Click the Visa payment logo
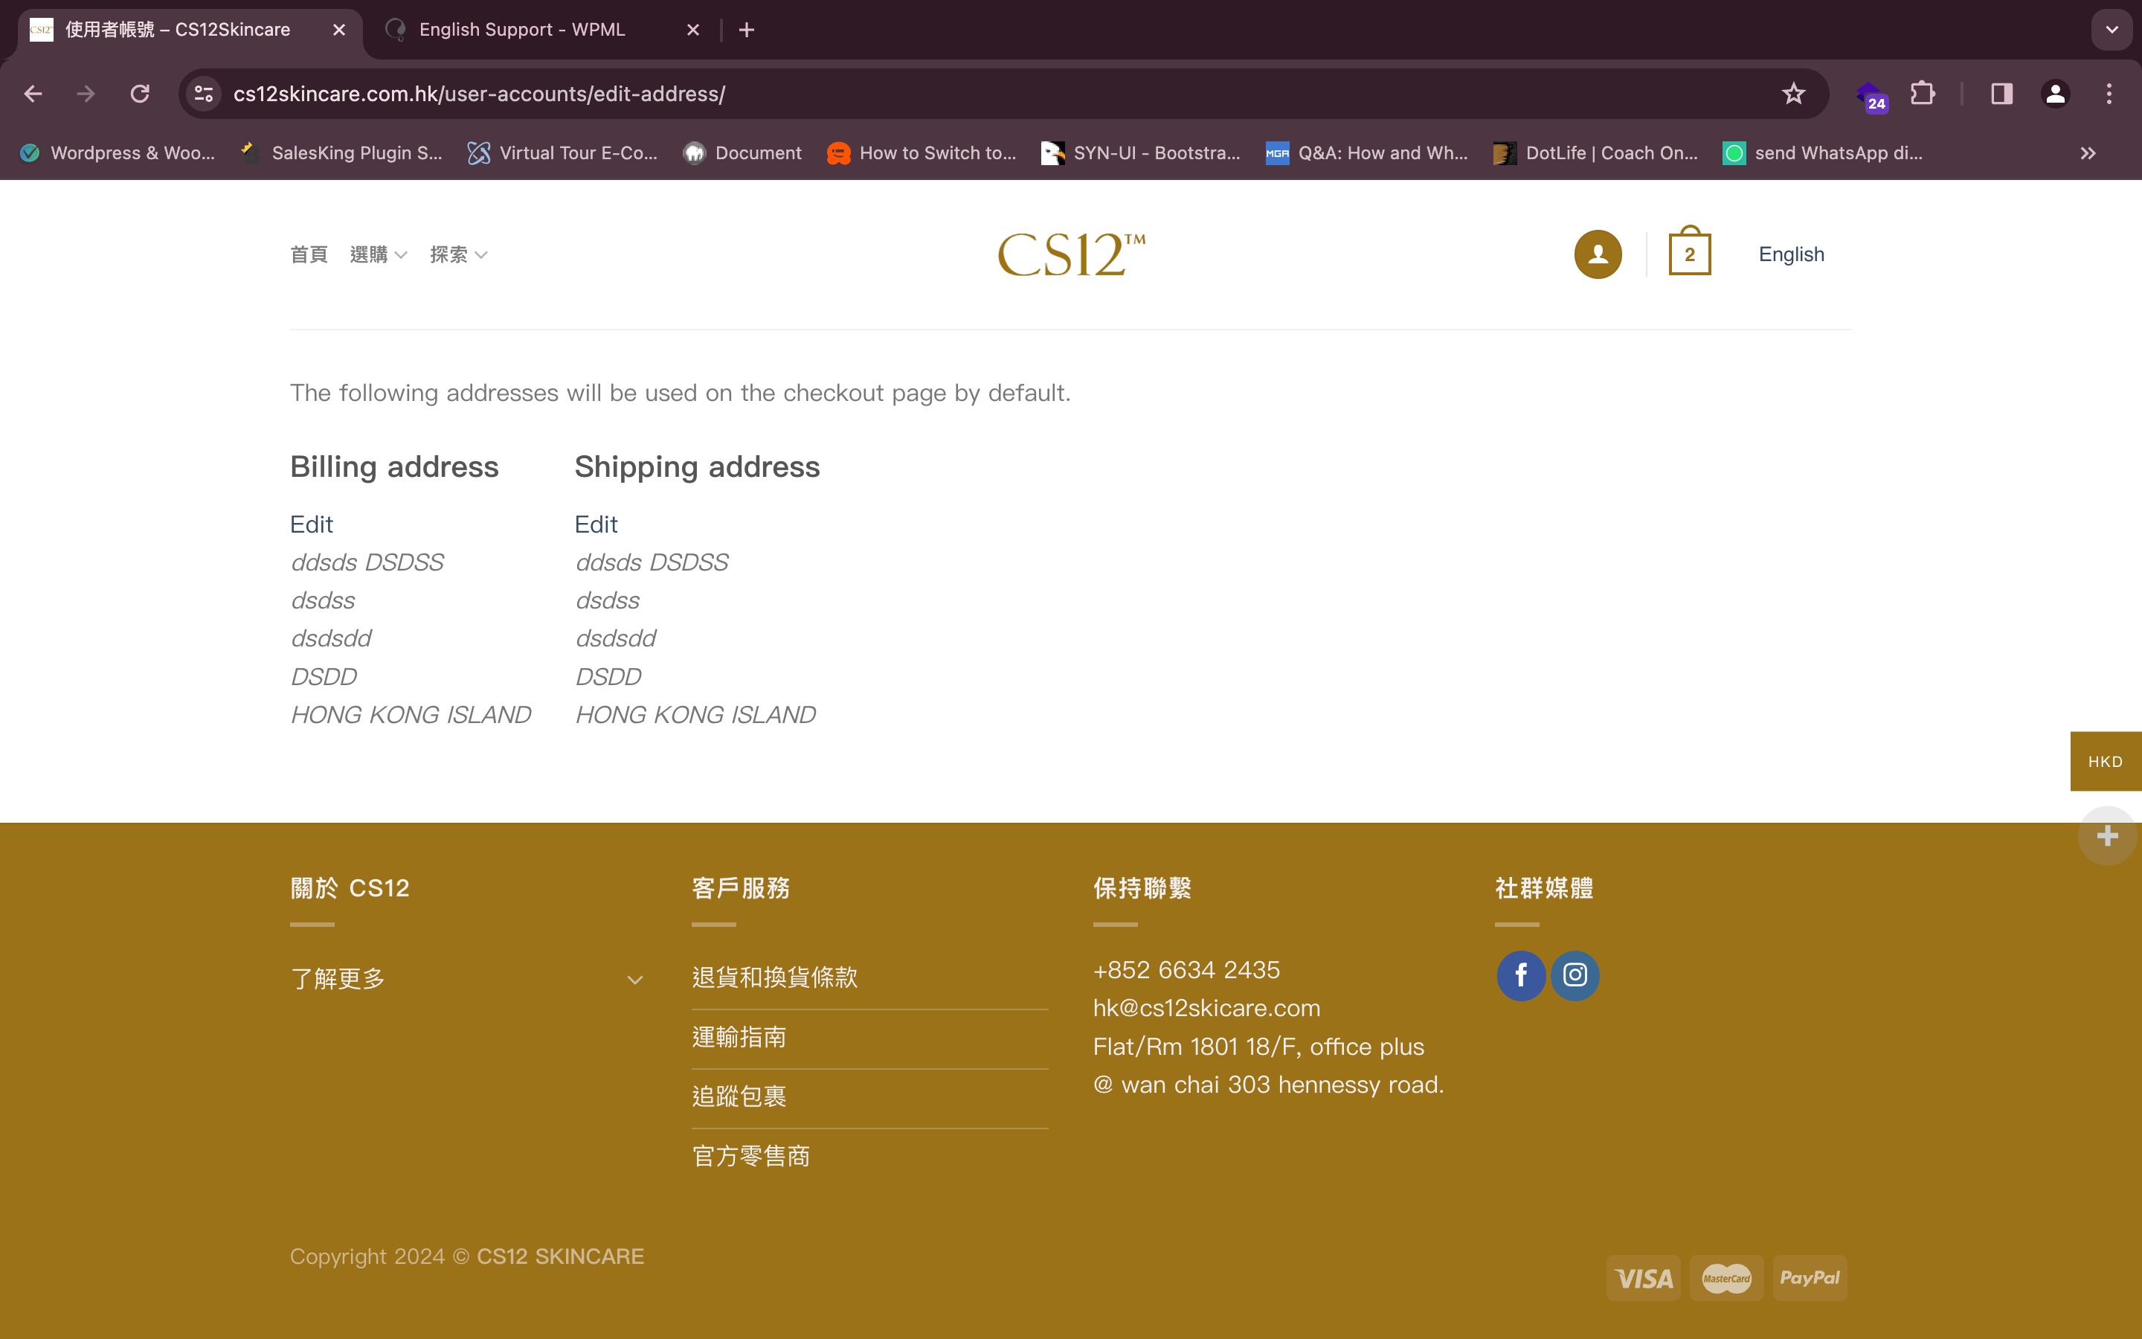Screen dimensions: 2142x1339 click(1643, 1278)
